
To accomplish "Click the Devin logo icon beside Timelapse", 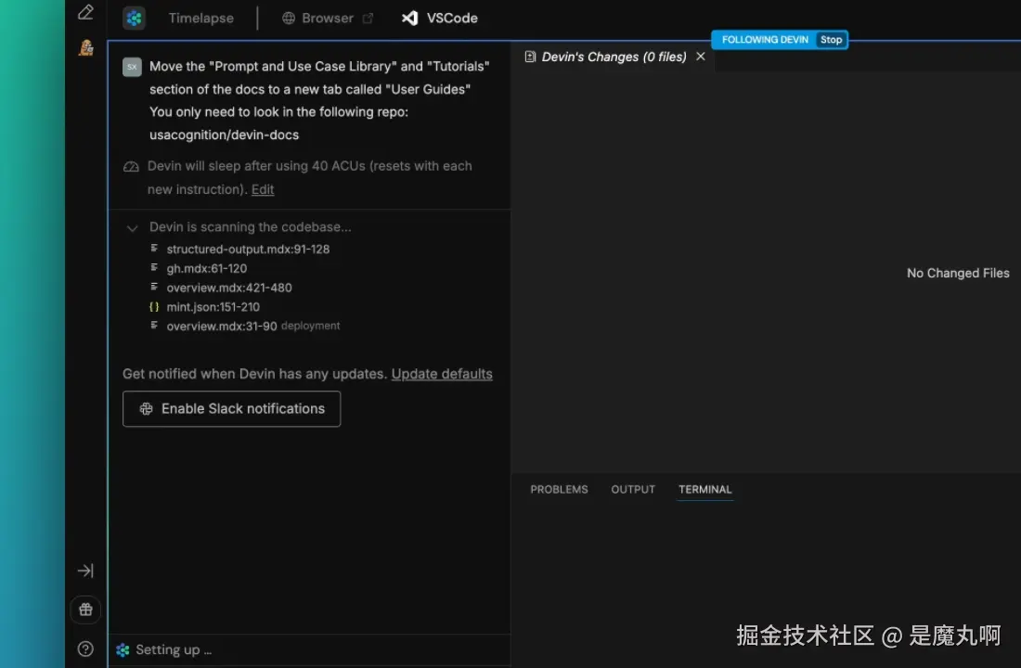I will click(x=135, y=19).
